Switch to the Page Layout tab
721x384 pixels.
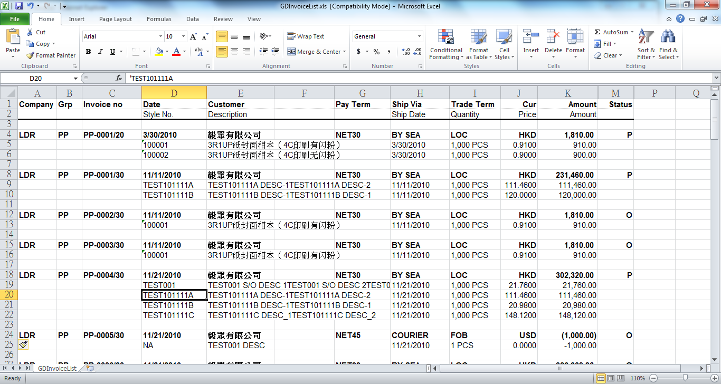pyautogui.click(x=116, y=19)
